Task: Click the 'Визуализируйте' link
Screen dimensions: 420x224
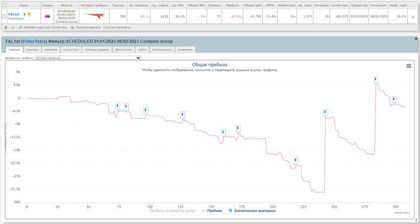Action: (88, 28)
